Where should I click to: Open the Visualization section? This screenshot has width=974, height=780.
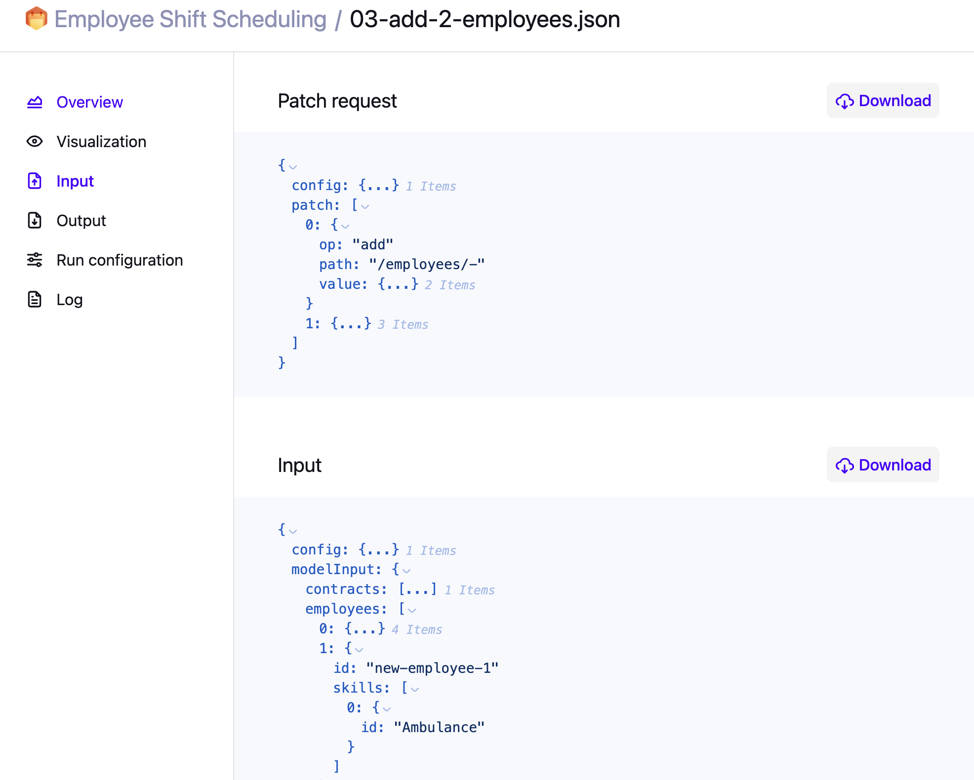[101, 142]
